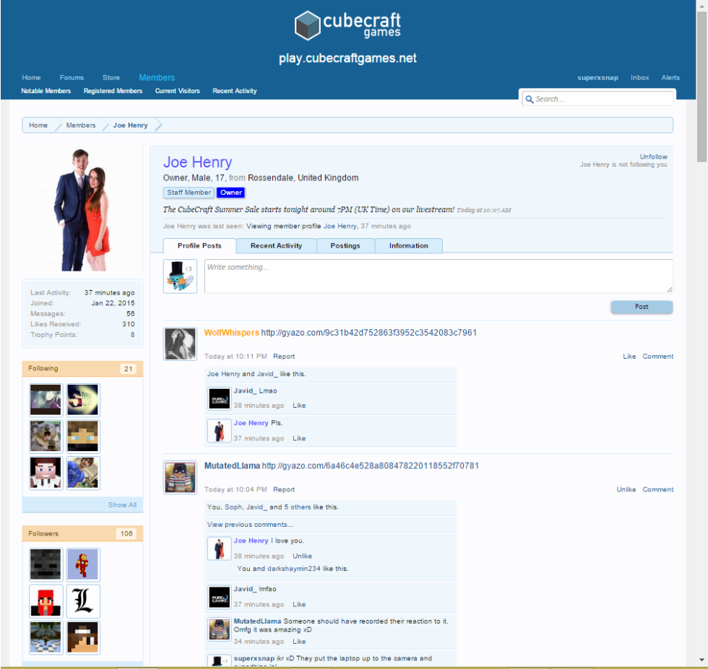Image resolution: width=708 pixels, height=669 pixels.
Task: Unlike Joe Henry's 'I love you.' comment
Action: pyautogui.click(x=303, y=556)
